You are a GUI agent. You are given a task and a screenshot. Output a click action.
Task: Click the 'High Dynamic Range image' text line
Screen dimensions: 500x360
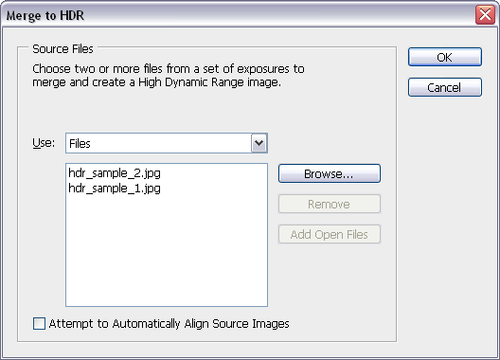point(156,82)
